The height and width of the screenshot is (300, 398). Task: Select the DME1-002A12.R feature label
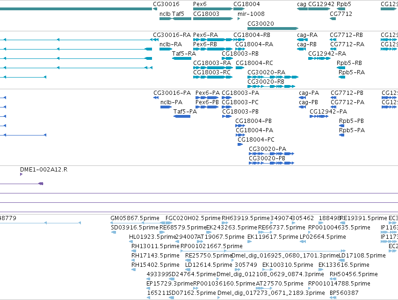tap(43, 170)
